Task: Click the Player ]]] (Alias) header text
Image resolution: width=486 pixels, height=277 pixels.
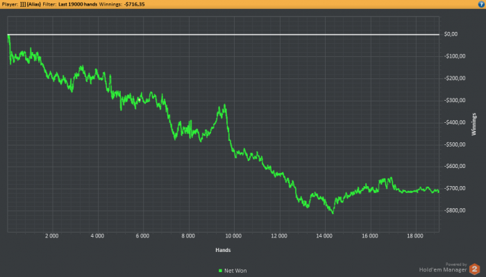Action: coord(21,4)
